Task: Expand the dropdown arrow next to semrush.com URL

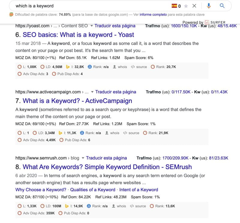Action: pos(83,158)
